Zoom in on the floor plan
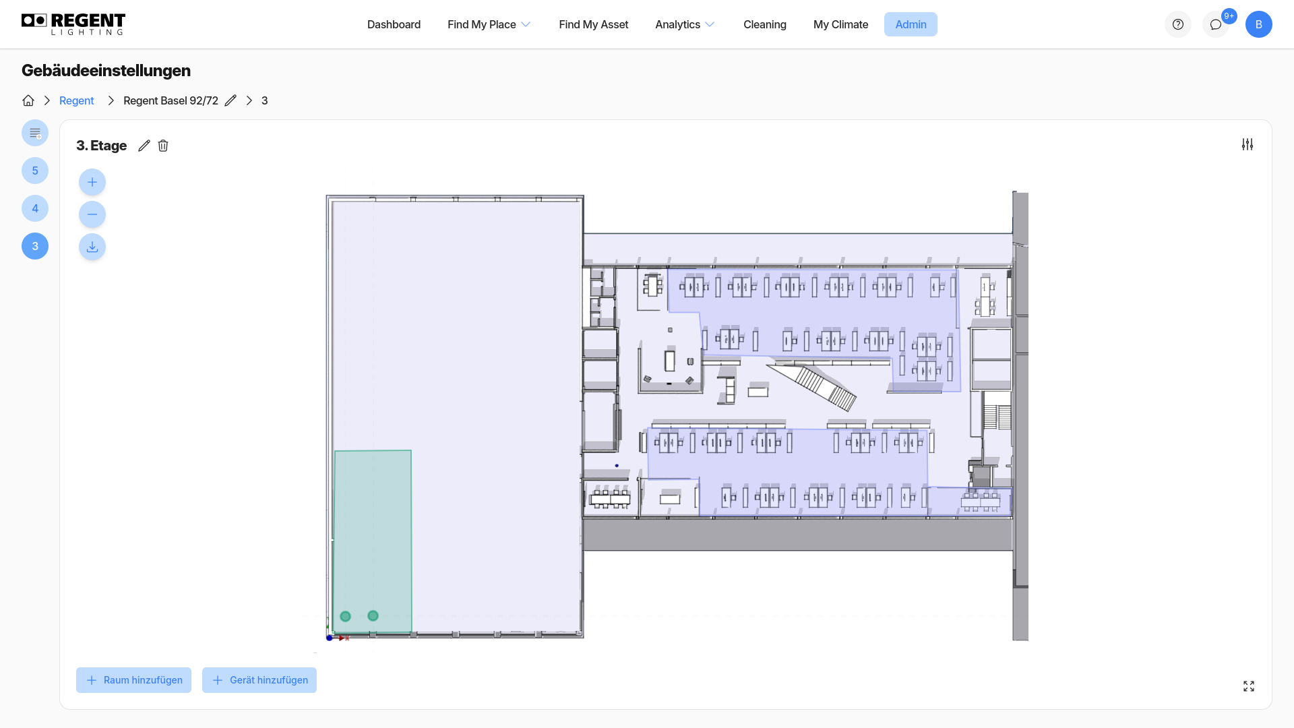Viewport: 1294px width, 728px height. coord(92,182)
